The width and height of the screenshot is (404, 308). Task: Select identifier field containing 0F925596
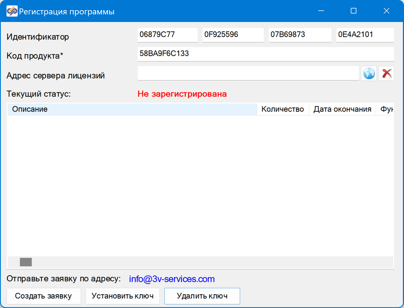point(233,35)
